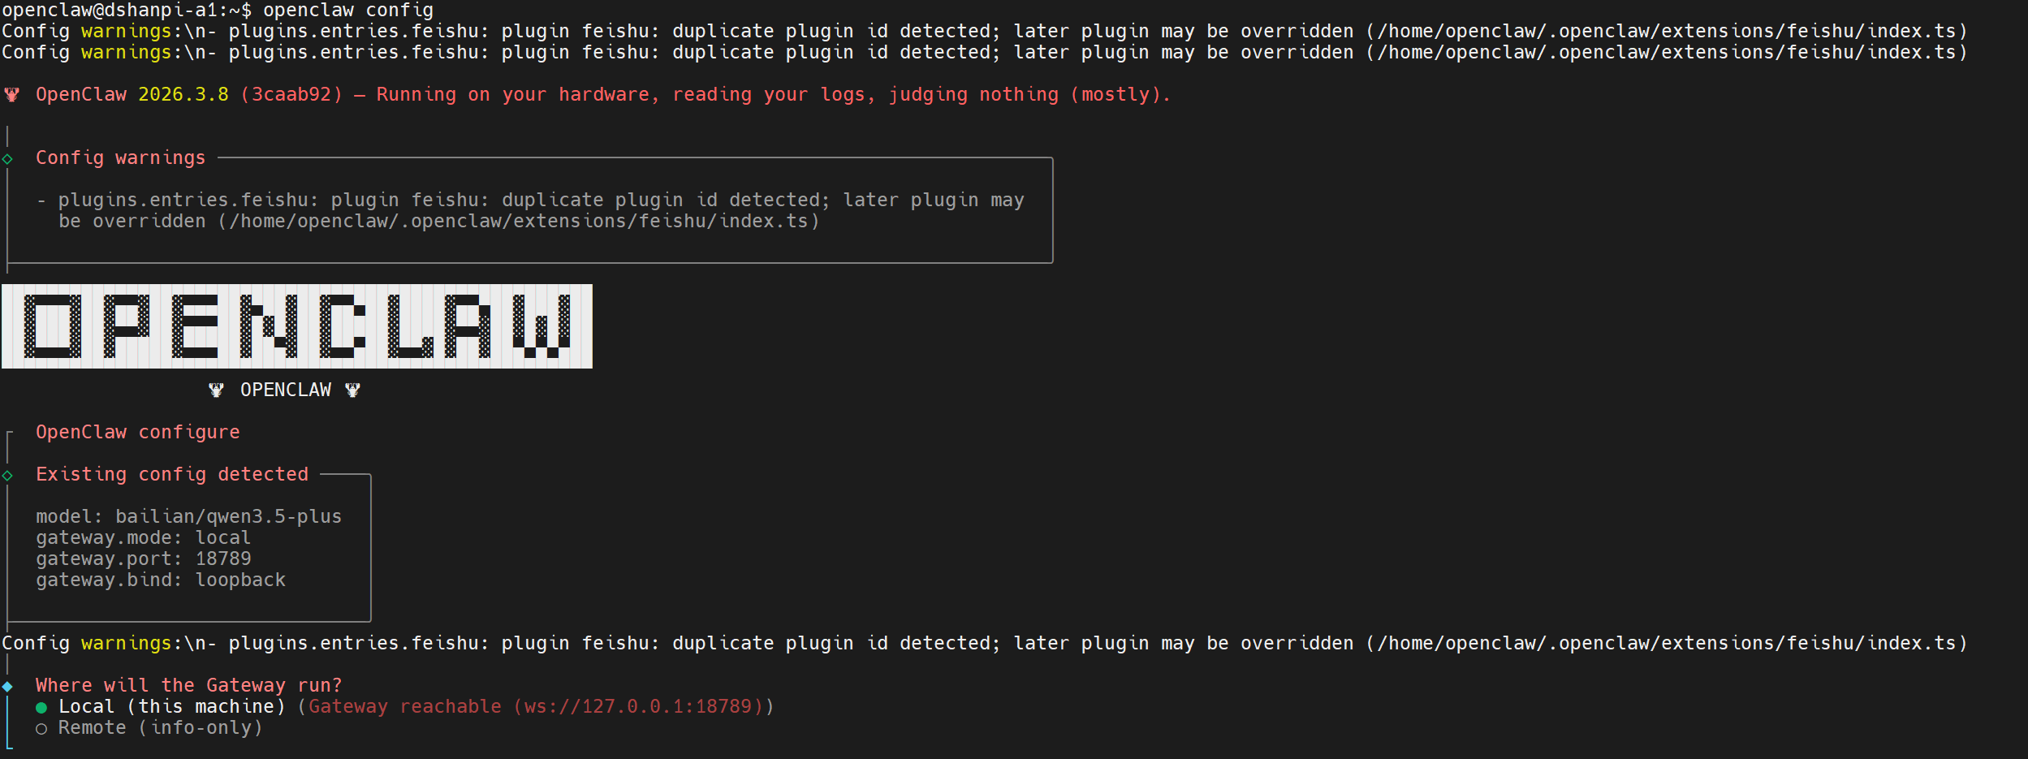This screenshot has height=759, width=2028.
Task: Click the gateway.port: 18789 line
Action: 144,559
